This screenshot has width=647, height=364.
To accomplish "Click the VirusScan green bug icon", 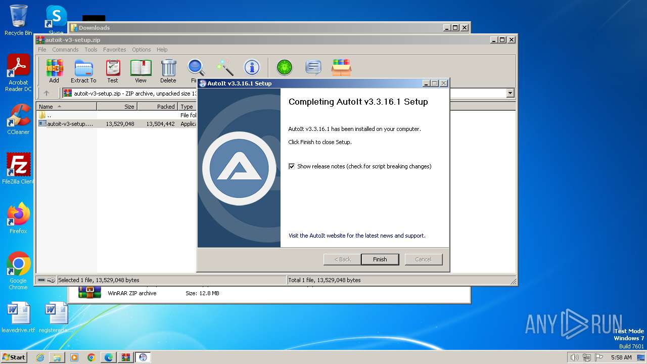I will click(x=285, y=67).
